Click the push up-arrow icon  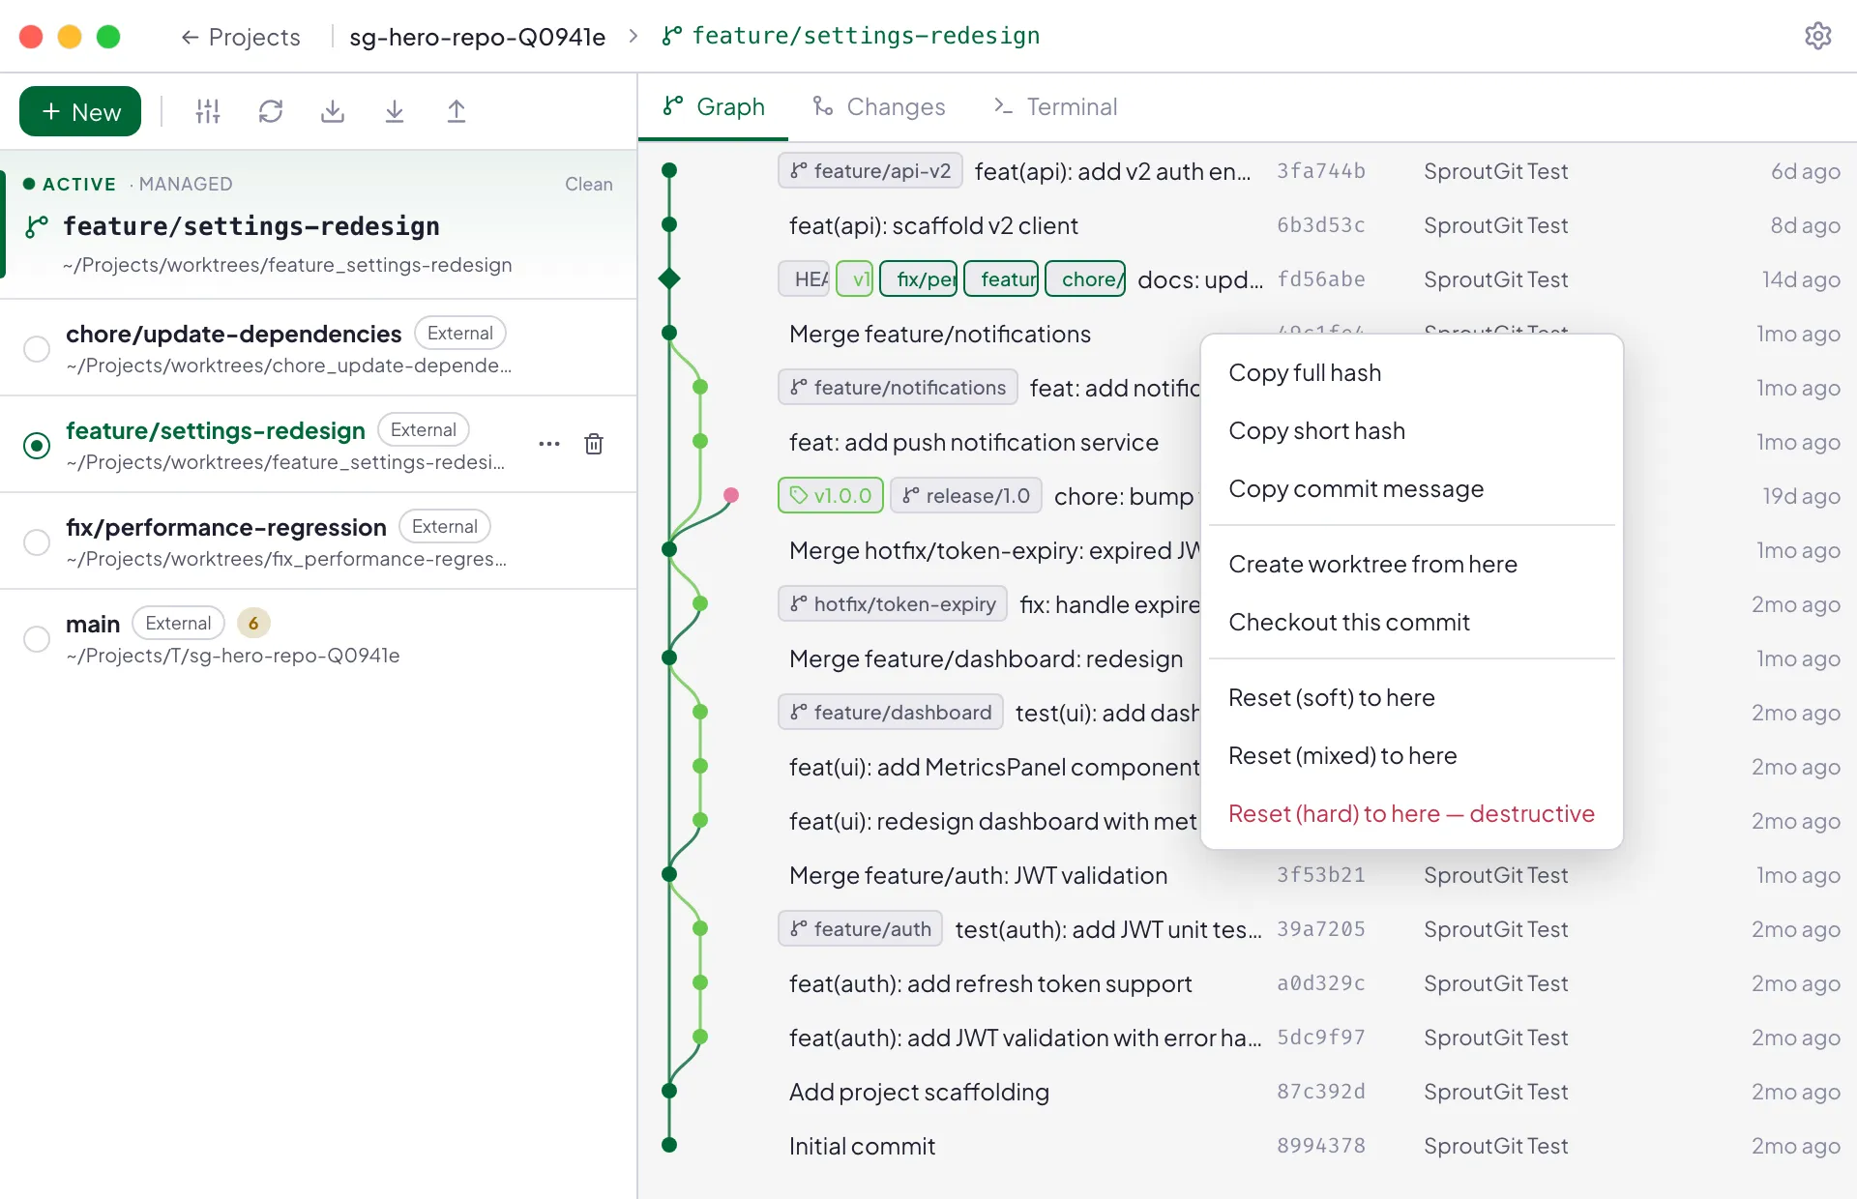tap(457, 111)
